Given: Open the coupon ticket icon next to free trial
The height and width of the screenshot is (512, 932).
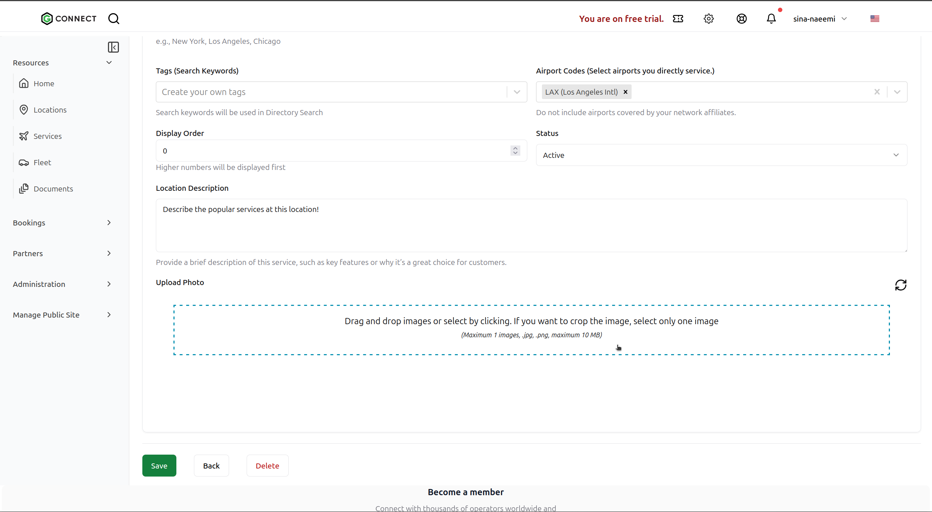Looking at the screenshot, I should pos(678,19).
